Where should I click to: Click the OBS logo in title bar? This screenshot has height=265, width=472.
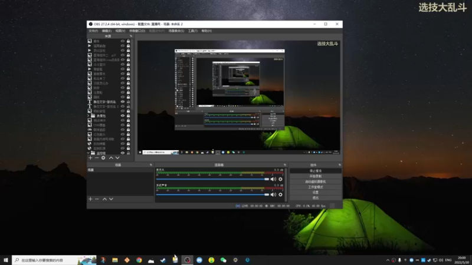coord(91,24)
